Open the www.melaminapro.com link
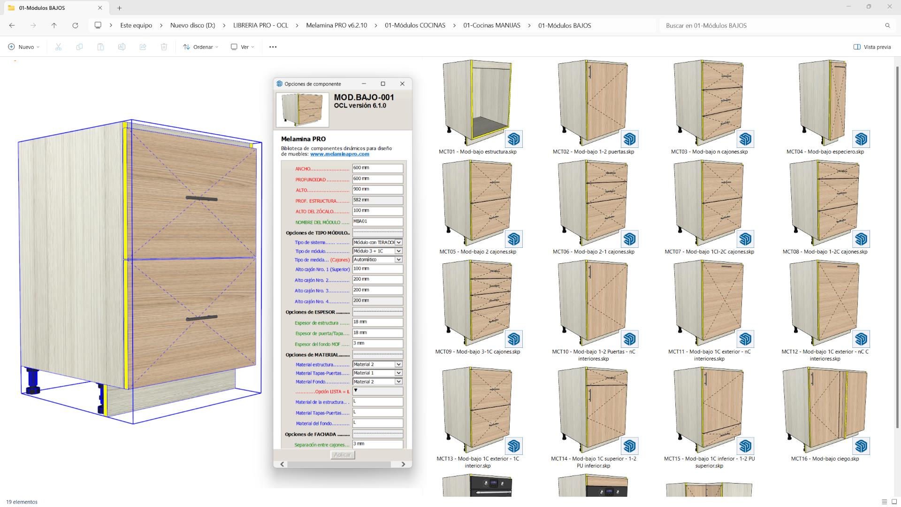 340,154
